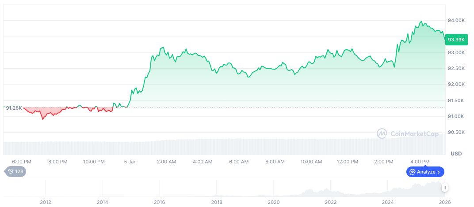Click the 12:00 PM time axis label
The image size is (474, 207).
[x=348, y=162]
